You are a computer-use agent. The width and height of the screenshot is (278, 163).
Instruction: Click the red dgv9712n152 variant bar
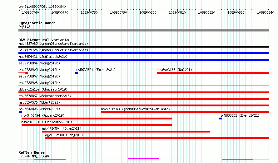point(144,92)
